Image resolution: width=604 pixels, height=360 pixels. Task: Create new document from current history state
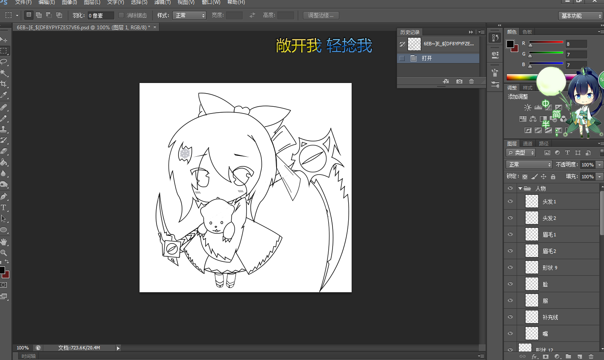[x=446, y=81]
